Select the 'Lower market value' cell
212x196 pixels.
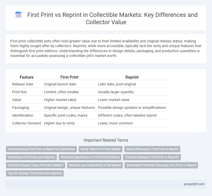(132, 100)
